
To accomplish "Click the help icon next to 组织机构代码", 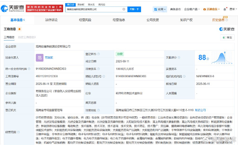I will (x=184, y=76).
